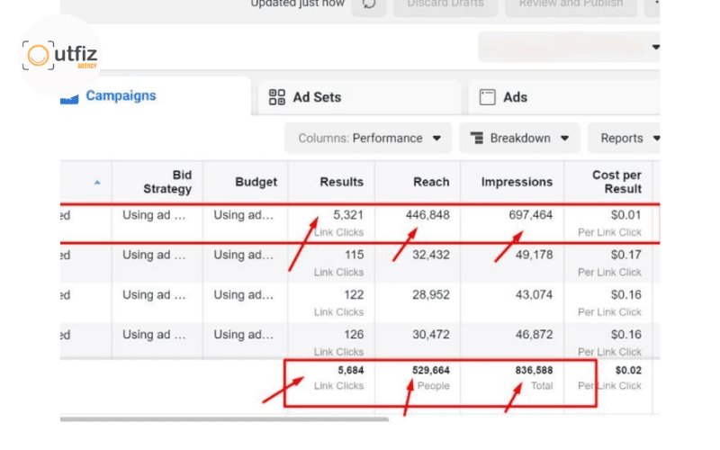Screen dimensions: 720x450
Task: Click the Ads tab window icon
Action: point(487,97)
